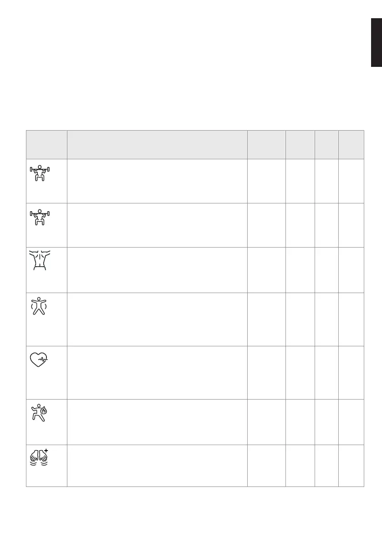Viewport: 382px width, 542px height.
Task: Click the wide blank cell beside the heart icon
Action: (157, 373)
